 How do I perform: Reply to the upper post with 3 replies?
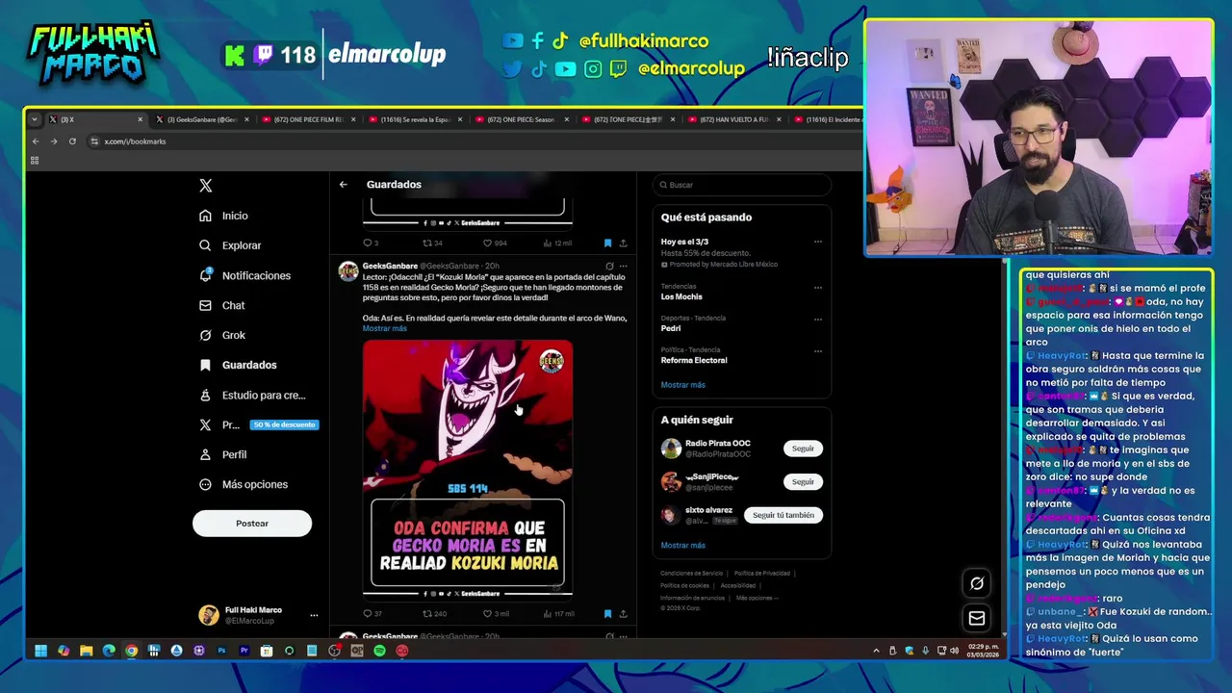click(371, 244)
